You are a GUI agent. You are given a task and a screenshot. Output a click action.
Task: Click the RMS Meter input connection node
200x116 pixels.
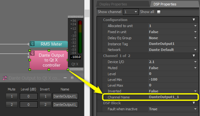pos(28,44)
